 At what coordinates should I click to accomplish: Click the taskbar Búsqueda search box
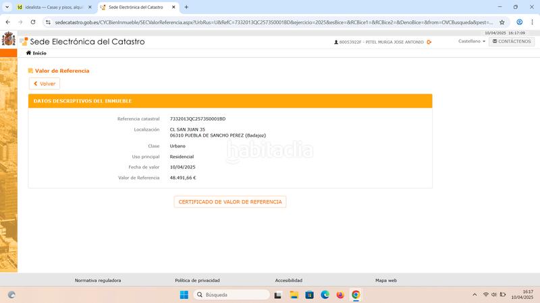click(x=232, y=294)
